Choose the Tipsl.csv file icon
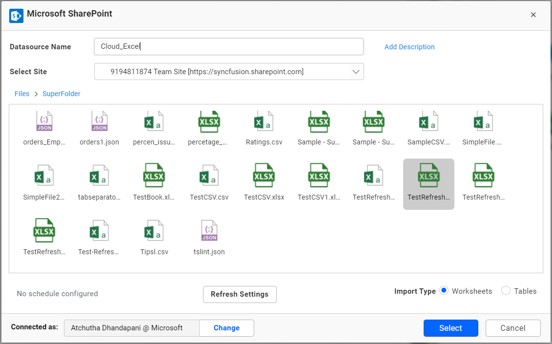This screenshot has height=344, width=552. coord(154,230)
